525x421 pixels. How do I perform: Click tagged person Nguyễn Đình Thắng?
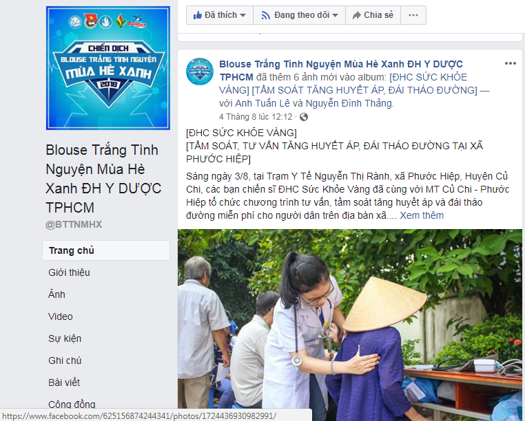coord(349,103)
